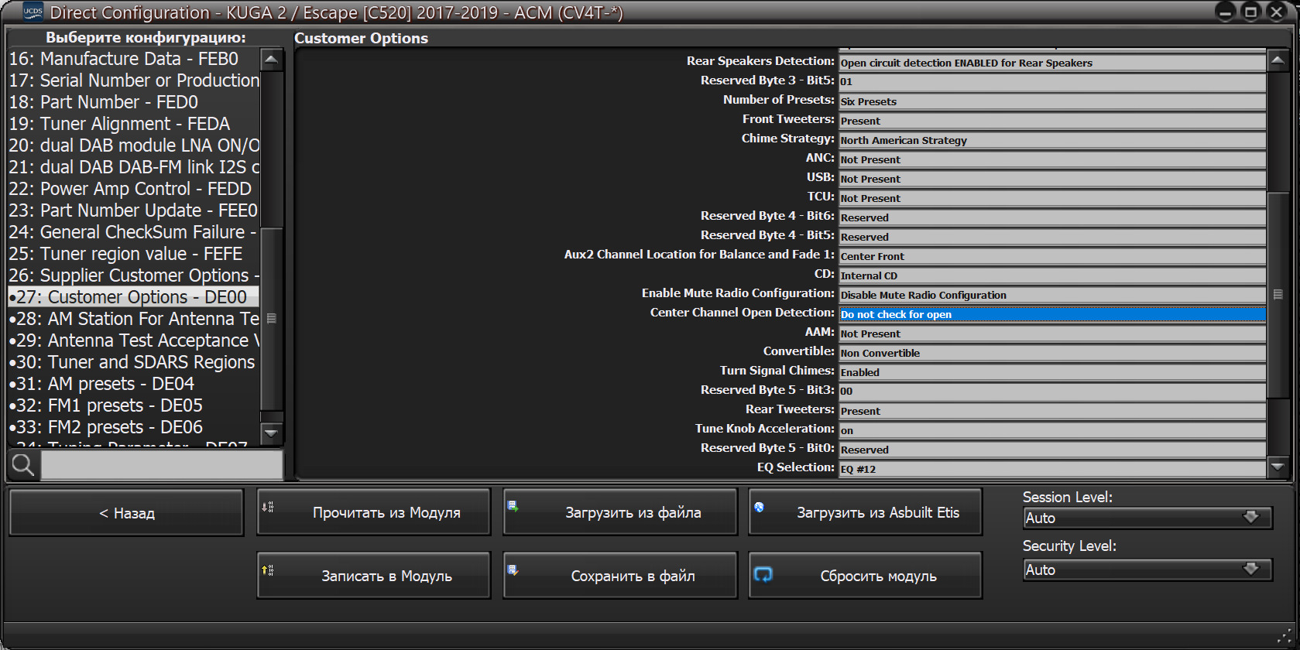The height and width of the screenshot is (650, 1300).
Task: Open USB Not Present value field
Action: 1052,179
